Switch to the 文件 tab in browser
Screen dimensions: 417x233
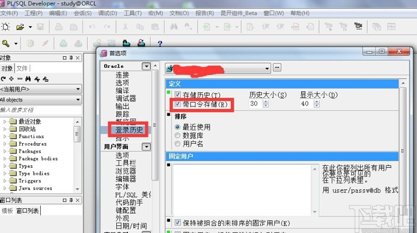pyautogui.click(x=22, y=68)
